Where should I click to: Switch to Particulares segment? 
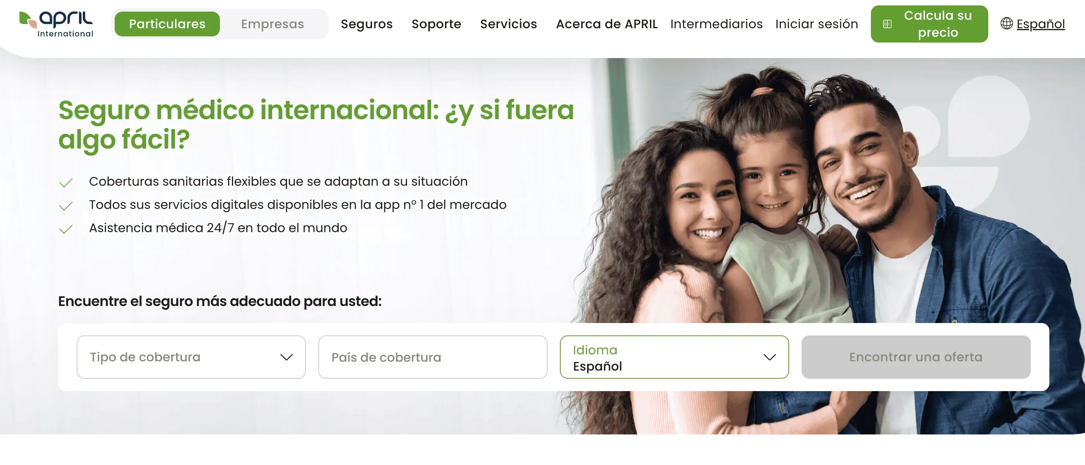[x=167, y=24]
